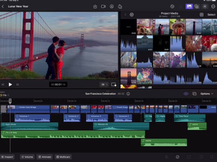This screenshot has height=162, width=217.
Task: Select the Voiceover 1 audio clip
Action: (x=32, y=118)
